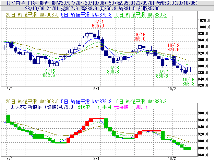Click the 9/1 995.0 high annotation
Viewport: 214px width, 163px height.
(x=98, y=24)
